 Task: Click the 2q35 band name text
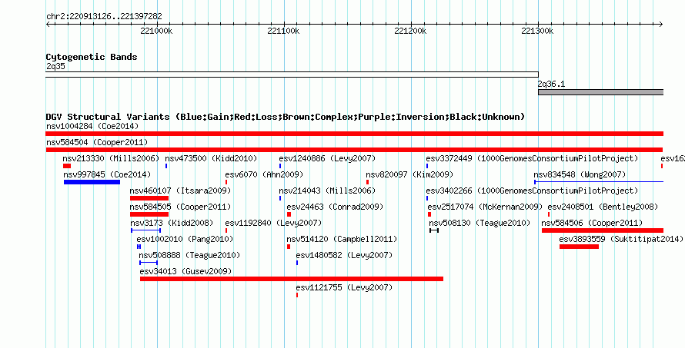pyautogui.click(x=55, y=67)
